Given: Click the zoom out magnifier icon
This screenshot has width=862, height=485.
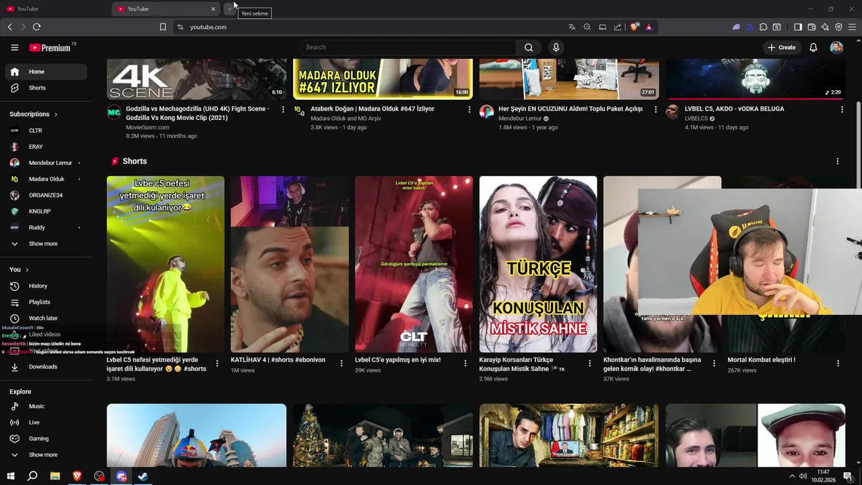Looking at the screenshot, I should tap(587, 27).
